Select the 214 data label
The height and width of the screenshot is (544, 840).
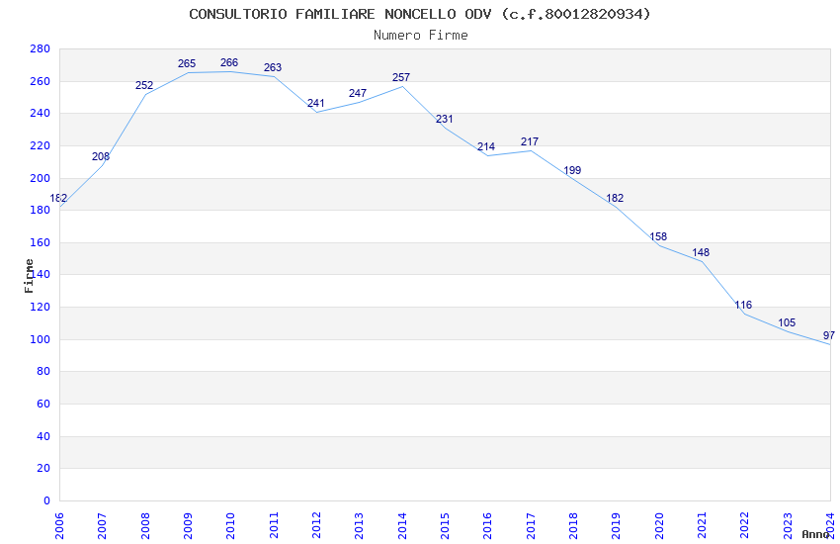pos(486,146)
